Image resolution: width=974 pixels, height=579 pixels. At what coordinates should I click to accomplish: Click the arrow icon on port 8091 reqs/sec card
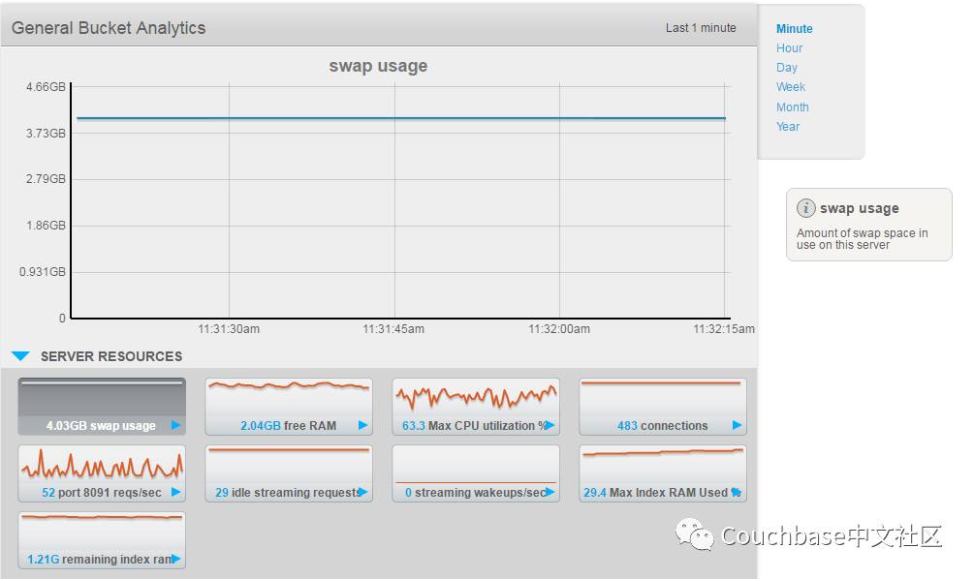(x=175, y=492)
